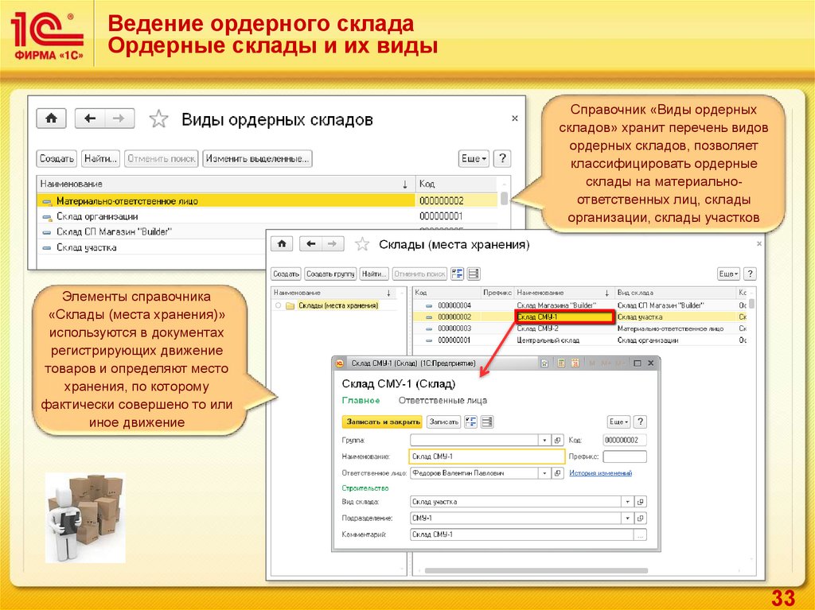
Task: Click the home icon in Виды ордерных складов
Action: [x=52, y=119]
